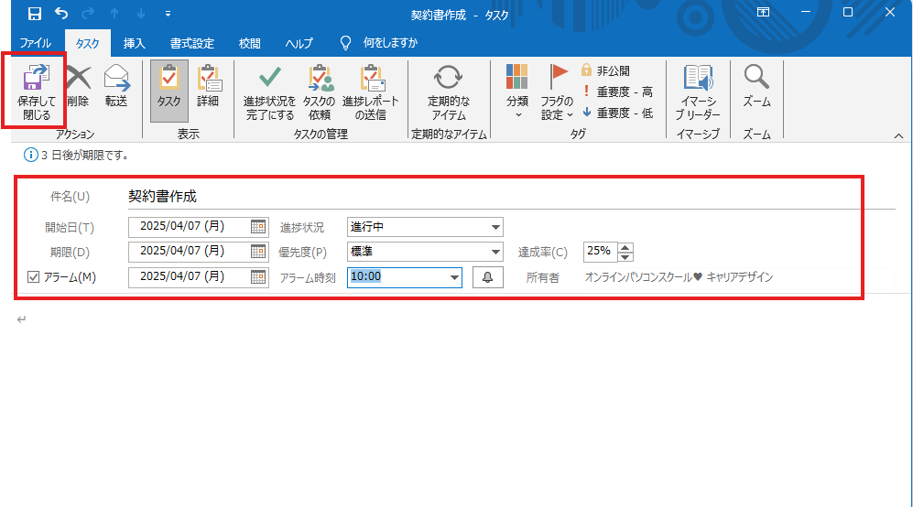Viewport: 913px width, 507px height.
Task: Delete the task with 削除 button
Action: [78, 85]
